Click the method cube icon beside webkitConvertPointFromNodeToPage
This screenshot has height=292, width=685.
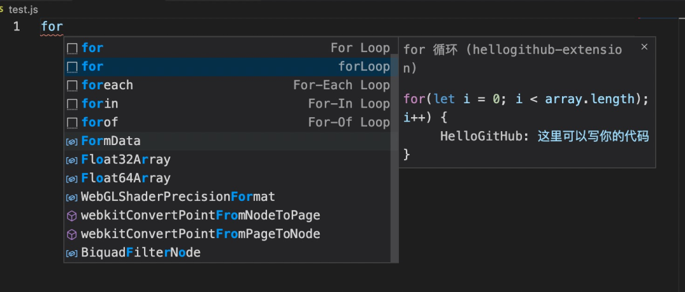pyautogui.click(x=72, y=216)
